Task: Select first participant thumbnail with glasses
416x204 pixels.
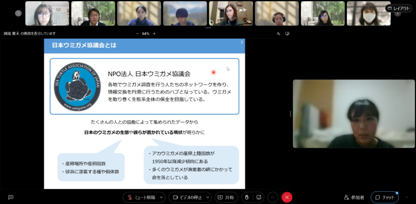Action: click(47, 13)
